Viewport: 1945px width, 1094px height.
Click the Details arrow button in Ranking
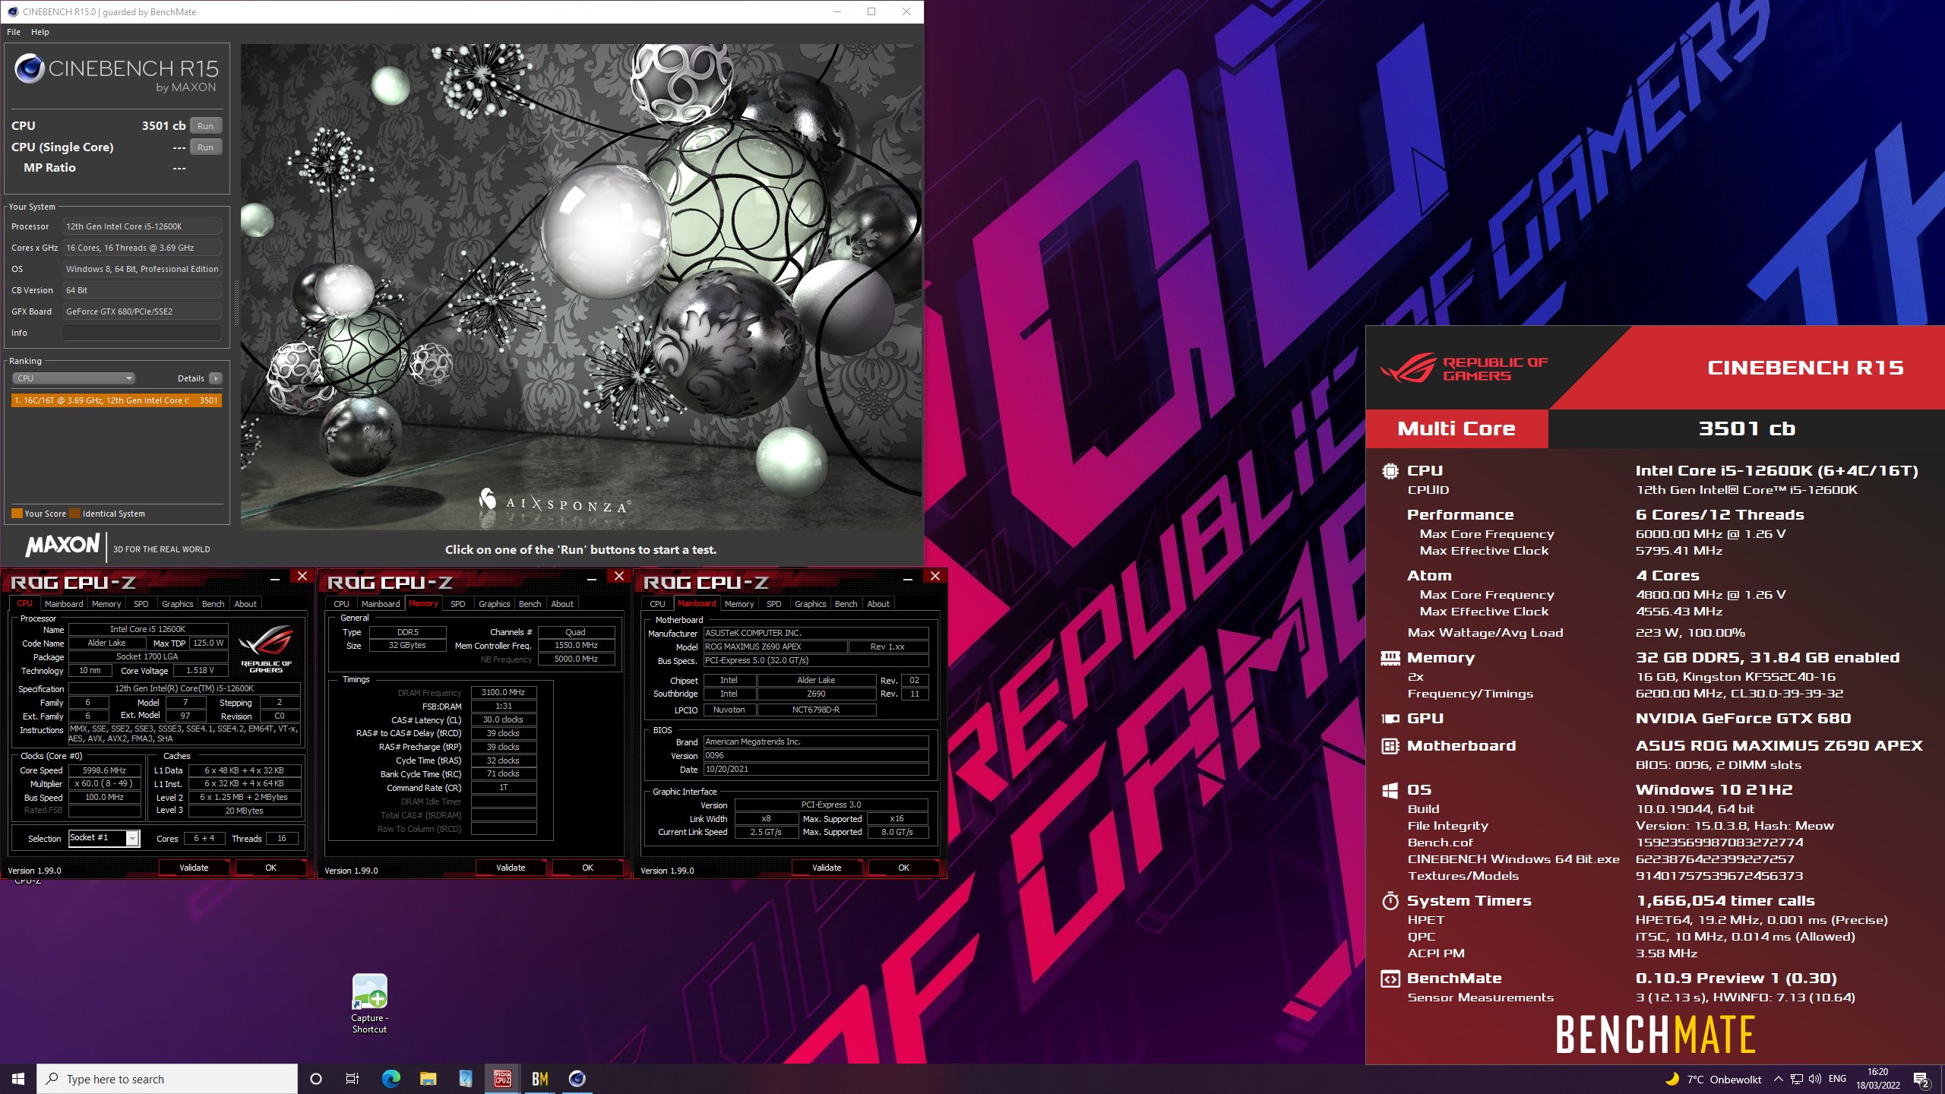pos(216,378)
